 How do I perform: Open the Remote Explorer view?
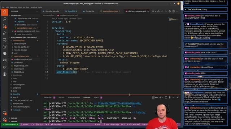(x=4, y=40)
